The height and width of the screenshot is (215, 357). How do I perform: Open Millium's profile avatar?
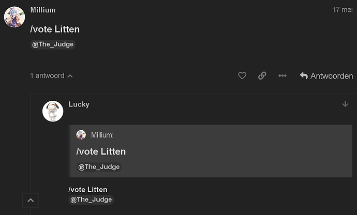tap(14, 17)
